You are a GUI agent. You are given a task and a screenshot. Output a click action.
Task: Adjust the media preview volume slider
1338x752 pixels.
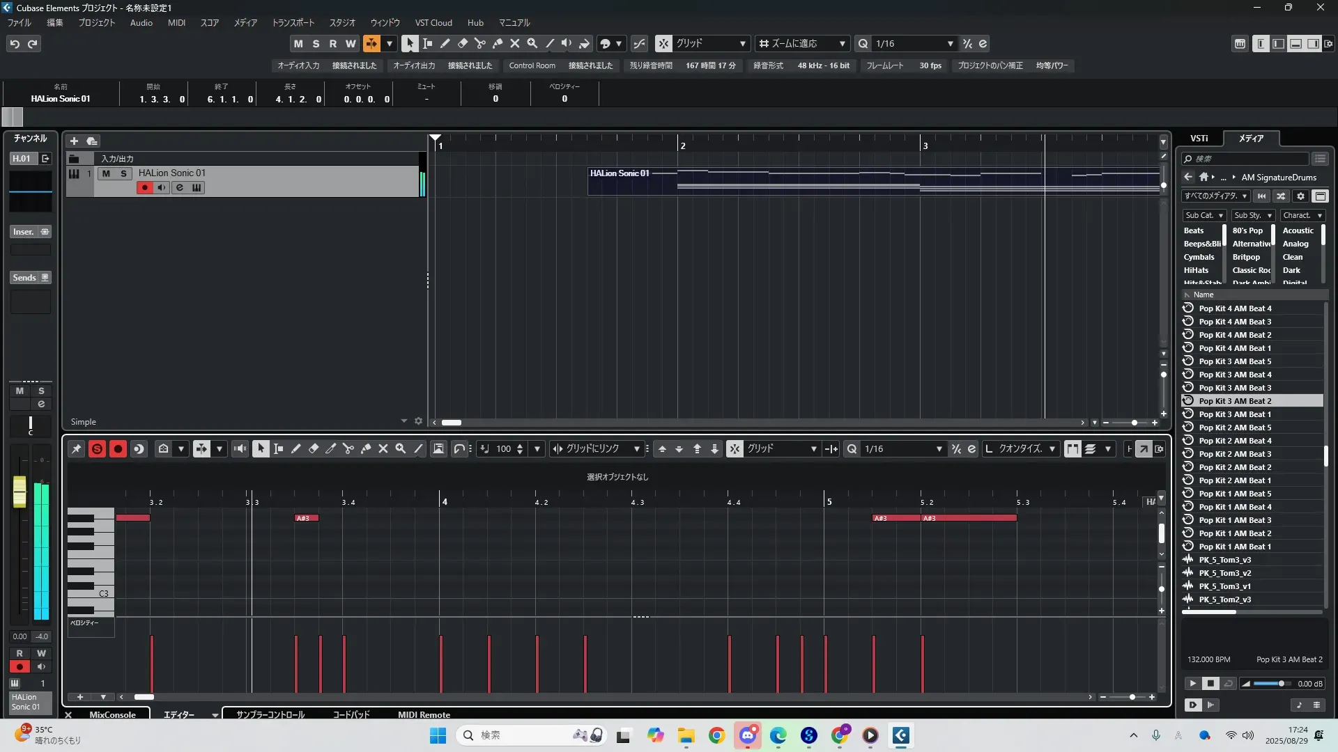pyautogui.click(x=1281, y=684)
